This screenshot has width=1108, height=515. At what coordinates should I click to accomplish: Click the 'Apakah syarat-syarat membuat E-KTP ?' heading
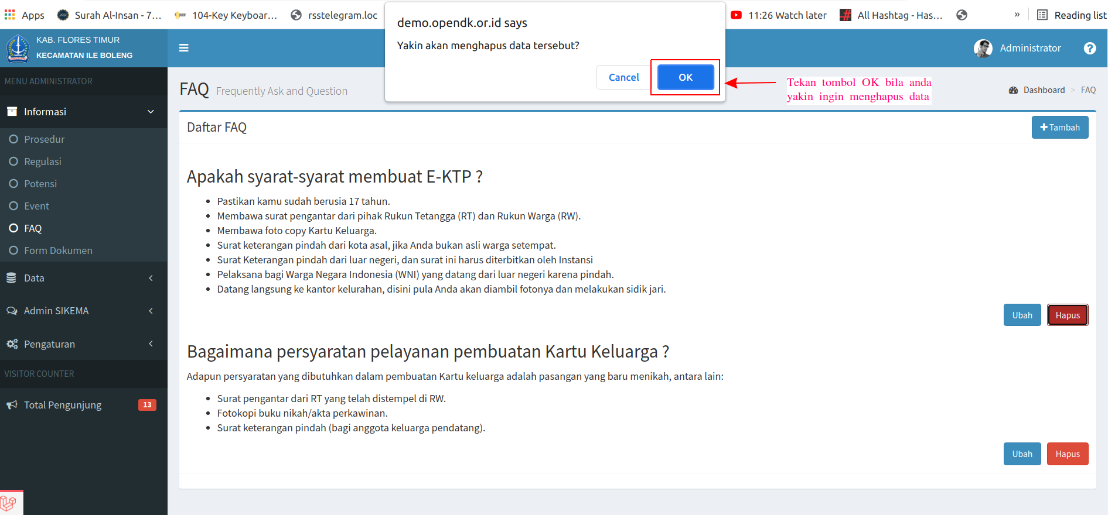coord(335,177)
